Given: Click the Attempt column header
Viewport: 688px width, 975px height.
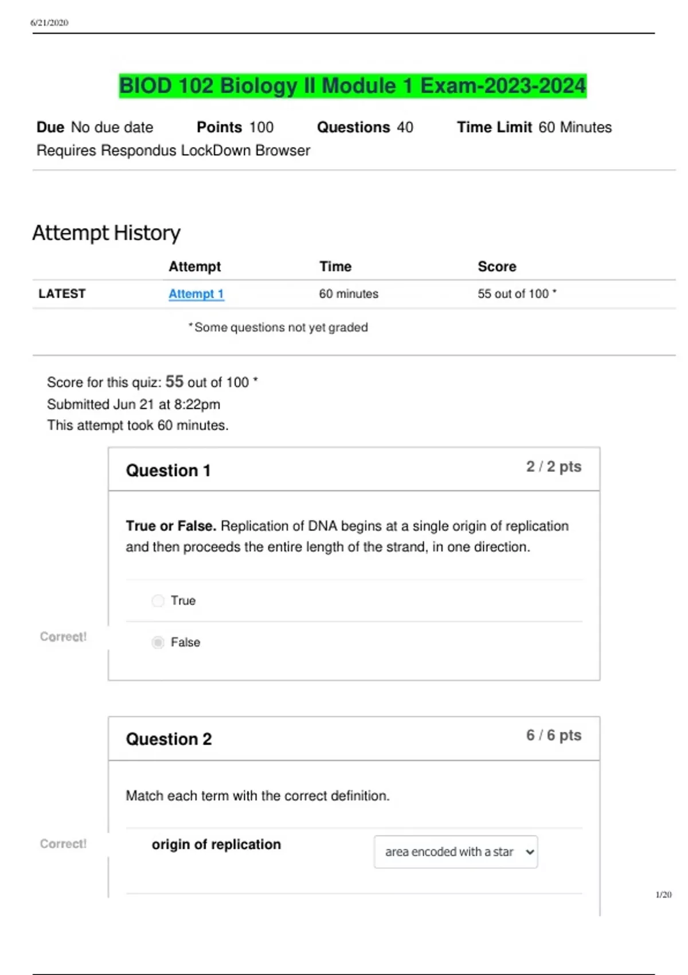Looking at the screenshot, I should [194, 266].
